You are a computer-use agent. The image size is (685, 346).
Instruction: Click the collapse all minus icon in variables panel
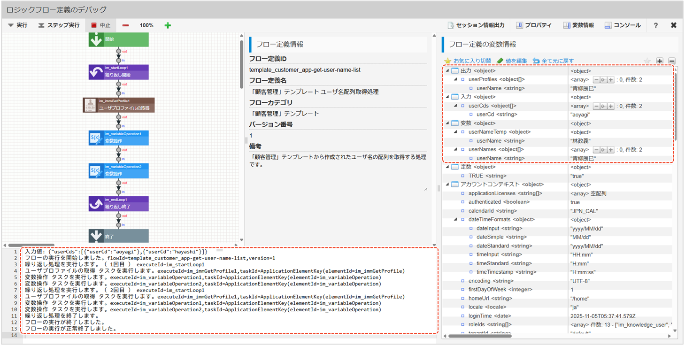click(x=672, y=61)
